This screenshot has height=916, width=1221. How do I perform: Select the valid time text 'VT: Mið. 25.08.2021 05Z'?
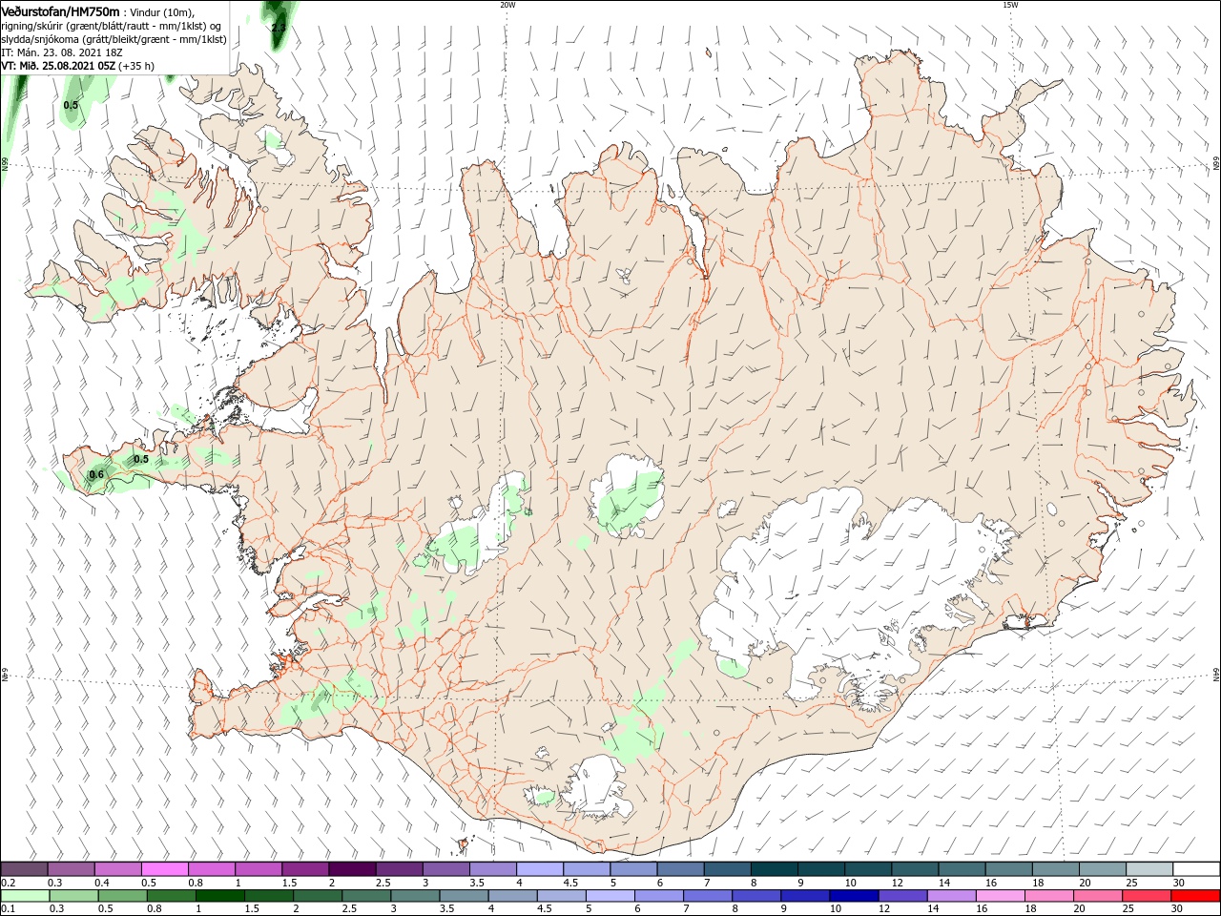point(58,66)
